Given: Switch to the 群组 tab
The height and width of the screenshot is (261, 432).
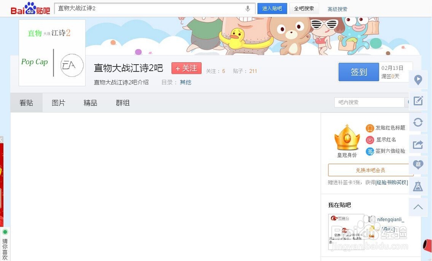Looking at the screenshot, I should [x=123, y=103].
